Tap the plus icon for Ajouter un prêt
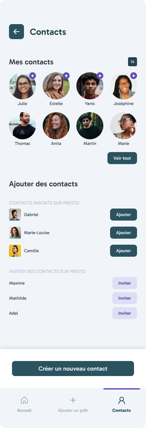The width and height of the screenshot is (146, 428). [x=73, y=400]
